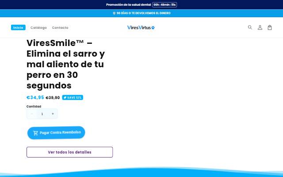Click the ViresVirtus logo
The width and height of the screenshot is (283, 177).
[x=141, y=27]
